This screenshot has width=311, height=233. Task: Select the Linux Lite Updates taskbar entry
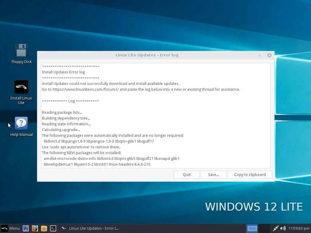click(90, 228)
